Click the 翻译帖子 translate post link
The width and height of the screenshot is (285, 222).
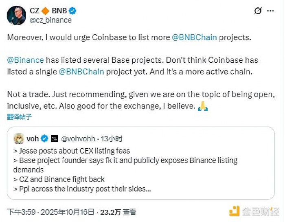(x=19, y=117)
